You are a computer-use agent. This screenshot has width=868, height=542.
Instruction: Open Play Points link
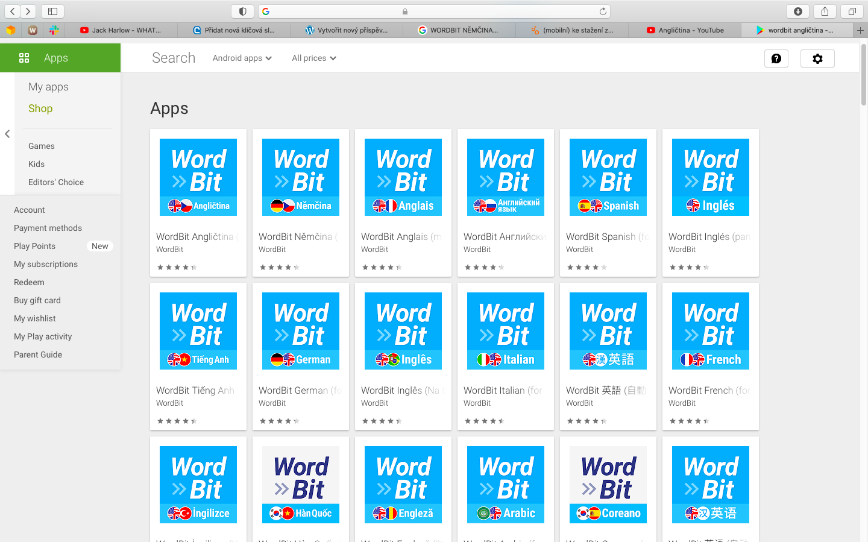[34, 246]
